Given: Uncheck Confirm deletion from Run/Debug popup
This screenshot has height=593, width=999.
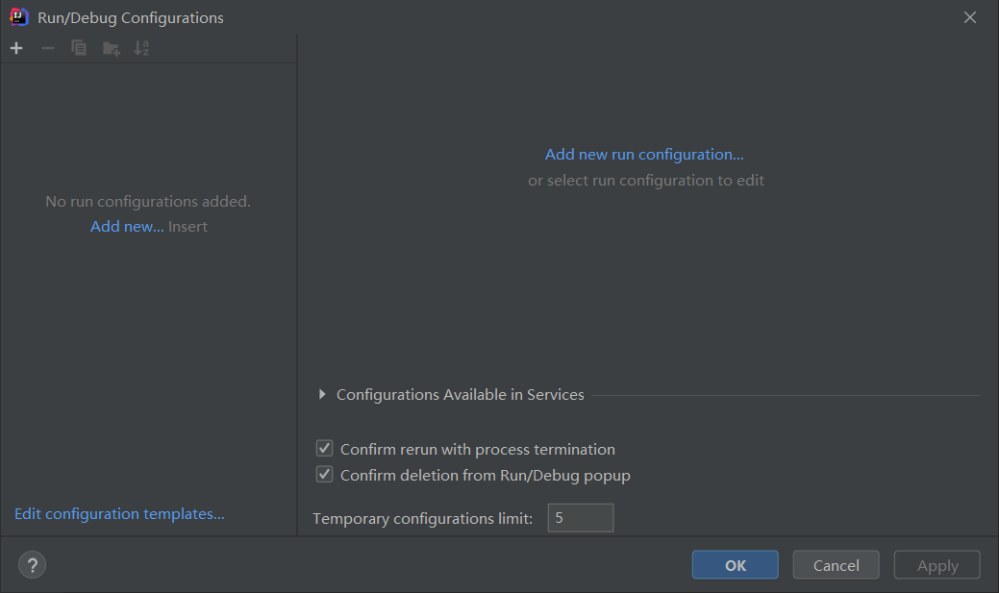Looking at the screenshot, I should pos(325,475).
